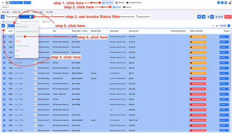Open the hamburger main menu
Image resolution: width=232 pixels, height=133 pixels.
3,3
